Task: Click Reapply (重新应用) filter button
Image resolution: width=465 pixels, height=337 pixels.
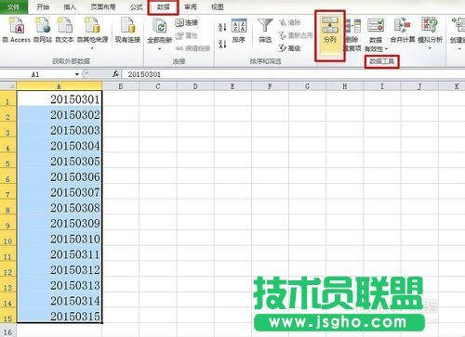Action: [x=296, y=35]
